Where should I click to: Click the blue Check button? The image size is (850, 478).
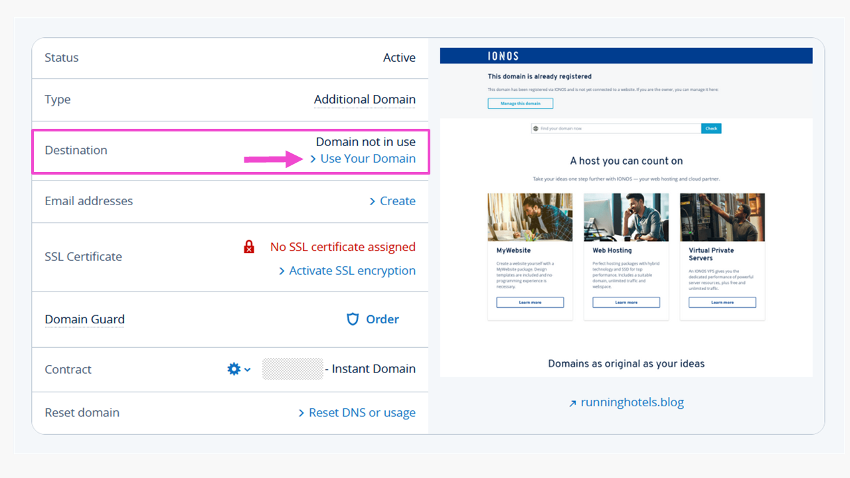pyautogui.click(x=711, y=128)
